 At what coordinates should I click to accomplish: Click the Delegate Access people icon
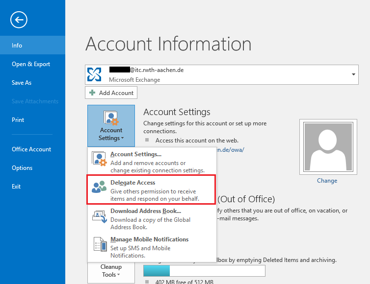pyautogui.click(x=99, y=187)
